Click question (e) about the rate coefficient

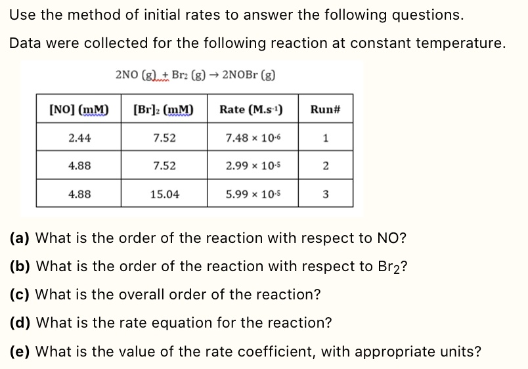pos(246,351)
